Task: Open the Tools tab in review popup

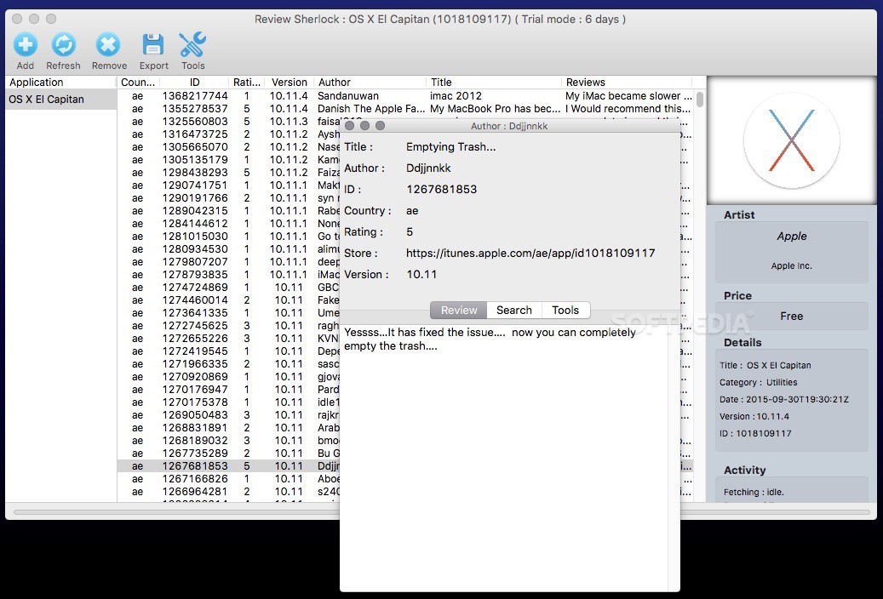Action: tap(565, 311)
